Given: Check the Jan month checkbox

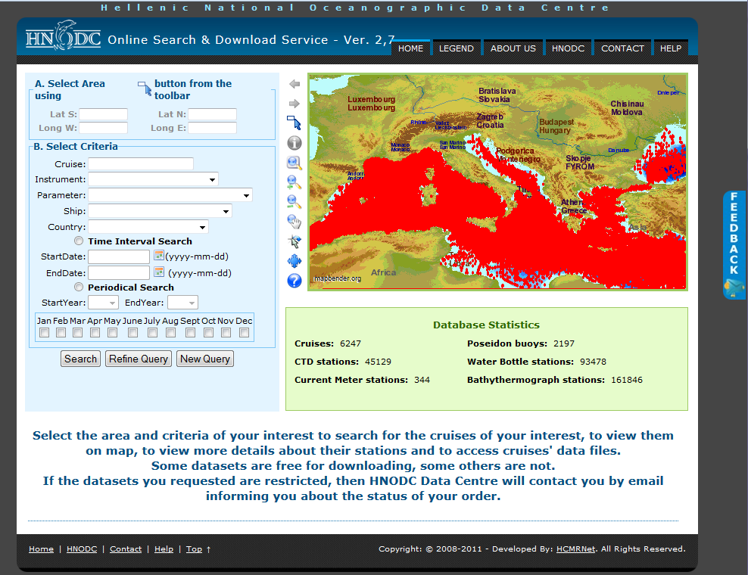Looking at the screenshot, I should pyautogui.click(x=45, y=332).
